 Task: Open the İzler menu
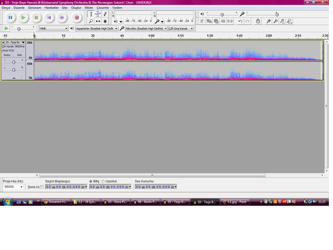coord(65,8)
